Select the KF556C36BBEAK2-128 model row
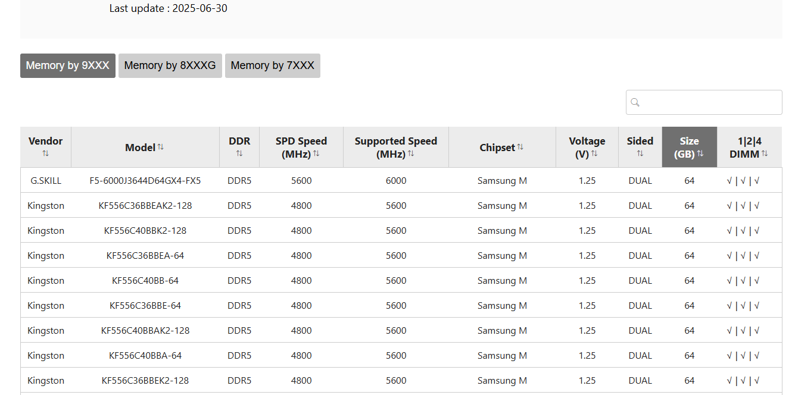The width and height of the screenshot is (792, 395). click(x=145, y=206)
